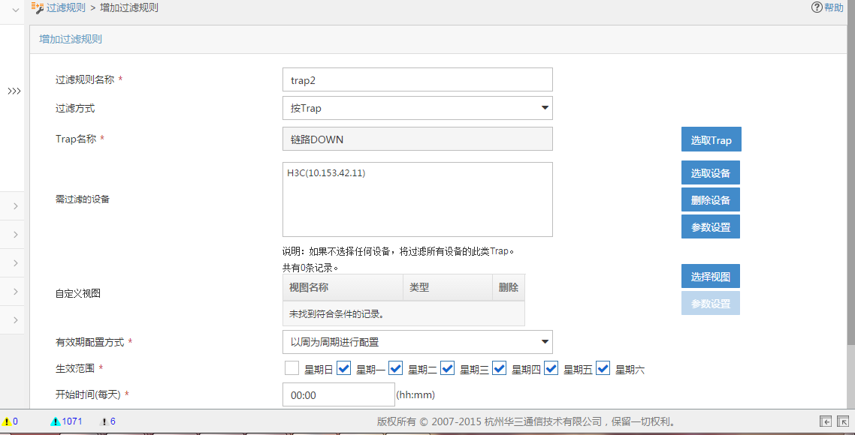Uncheck the 星期一 checkbox
The height and width of the screenshot is (435, 855).
pos(344,368)
